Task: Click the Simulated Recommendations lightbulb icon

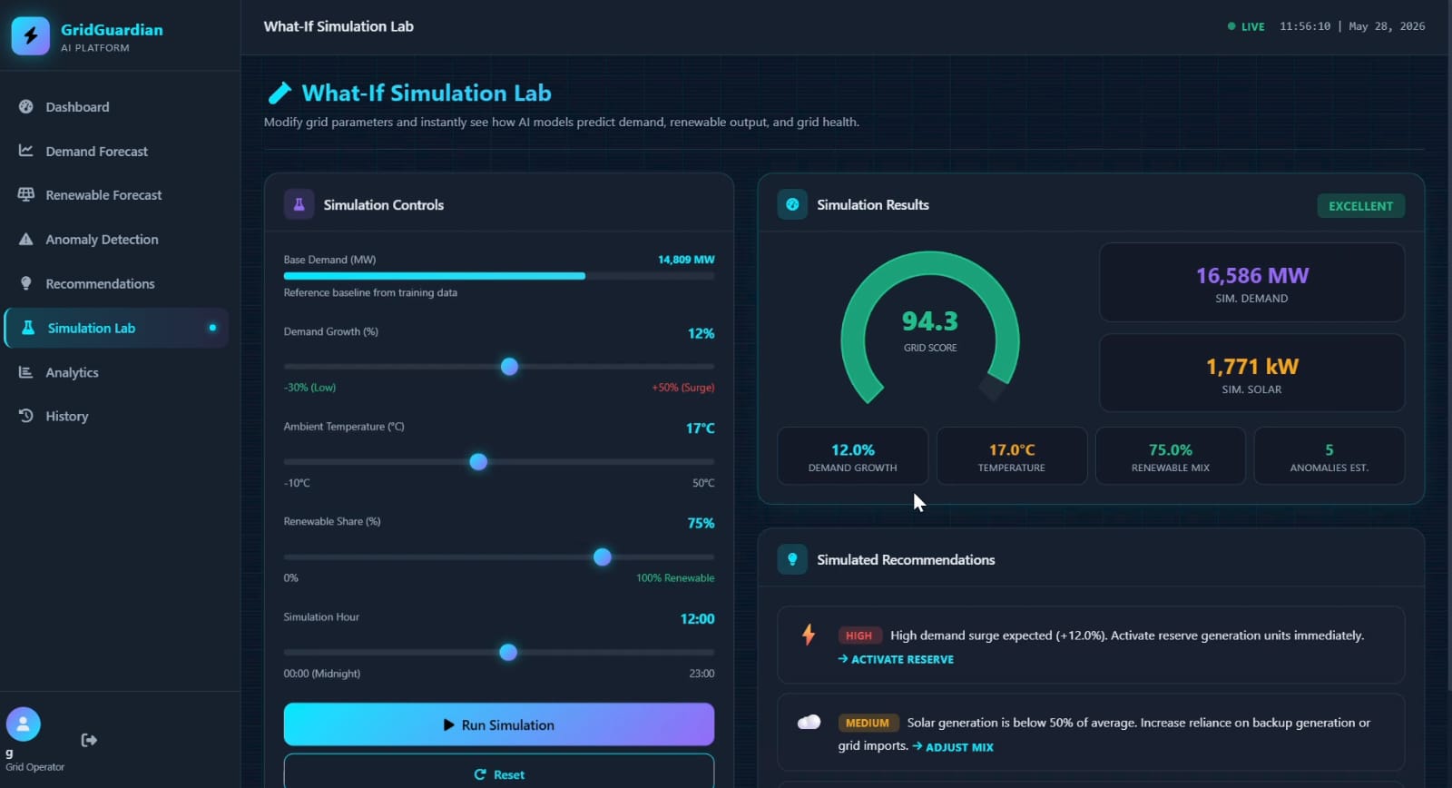Action: click(x=792, y=559)
